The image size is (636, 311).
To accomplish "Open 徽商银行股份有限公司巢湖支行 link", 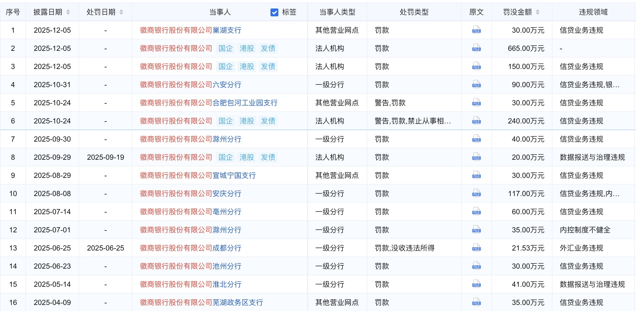I will 191,30.
